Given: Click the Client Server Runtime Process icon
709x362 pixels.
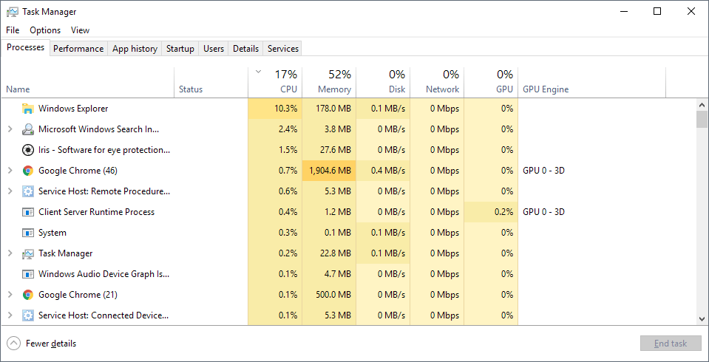Looking at the screenshot, I should pyautogui.click(x=28, y=212).
